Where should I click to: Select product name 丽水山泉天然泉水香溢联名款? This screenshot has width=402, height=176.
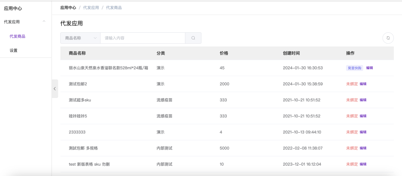coord(108,68)
